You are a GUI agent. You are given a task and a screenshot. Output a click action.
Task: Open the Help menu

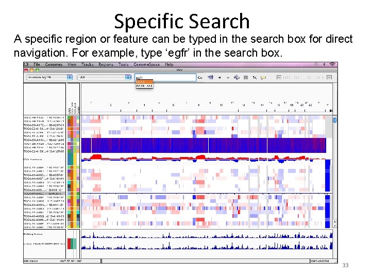pos(169,64)
